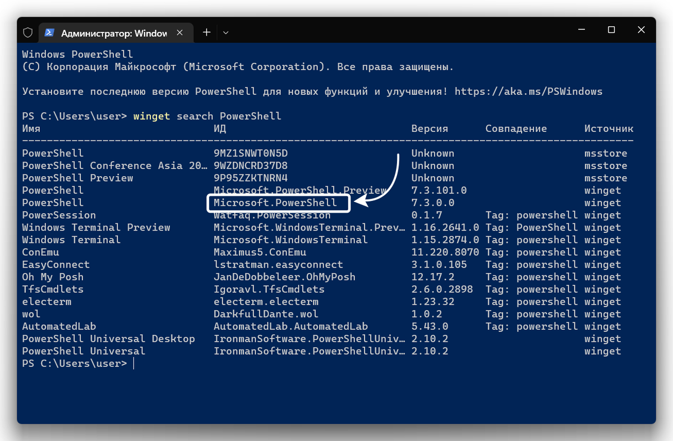The width and height of the screenshot is (673, 441).
Task: Click the version 7.3.101.0
Action: (x=439, y=190)
